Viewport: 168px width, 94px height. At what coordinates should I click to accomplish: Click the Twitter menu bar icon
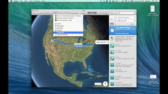(107, 1)
